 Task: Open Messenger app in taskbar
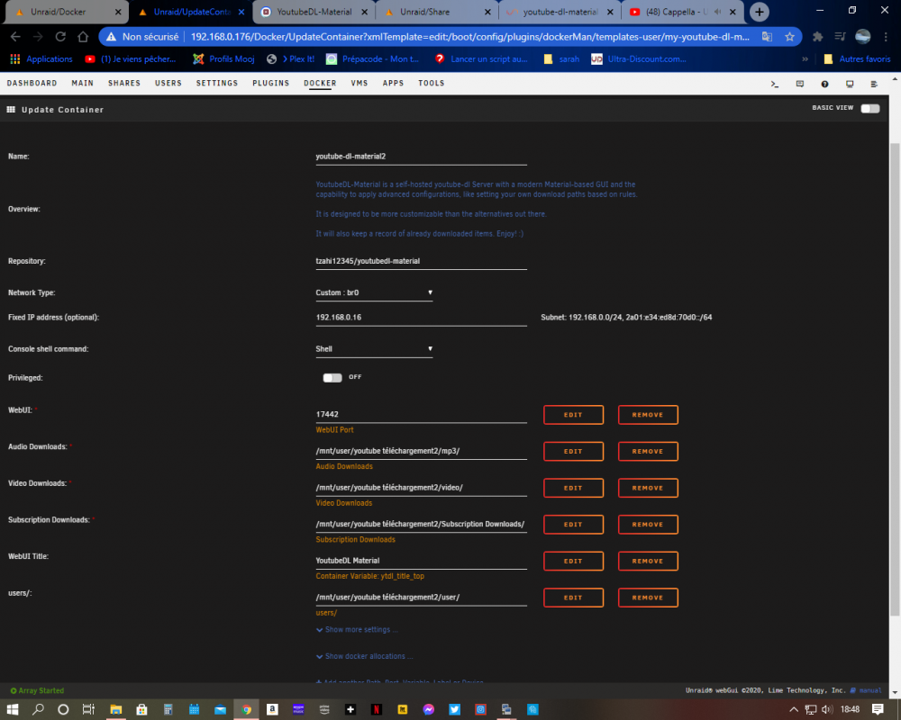[429, 709]
